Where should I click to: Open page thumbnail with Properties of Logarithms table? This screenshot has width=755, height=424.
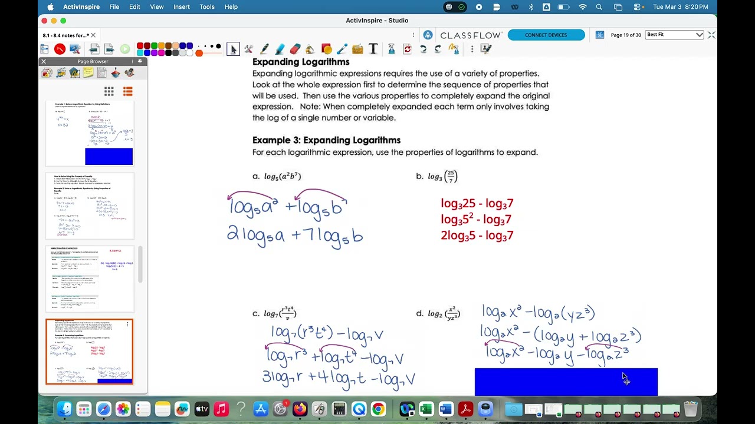coord(90,279)
